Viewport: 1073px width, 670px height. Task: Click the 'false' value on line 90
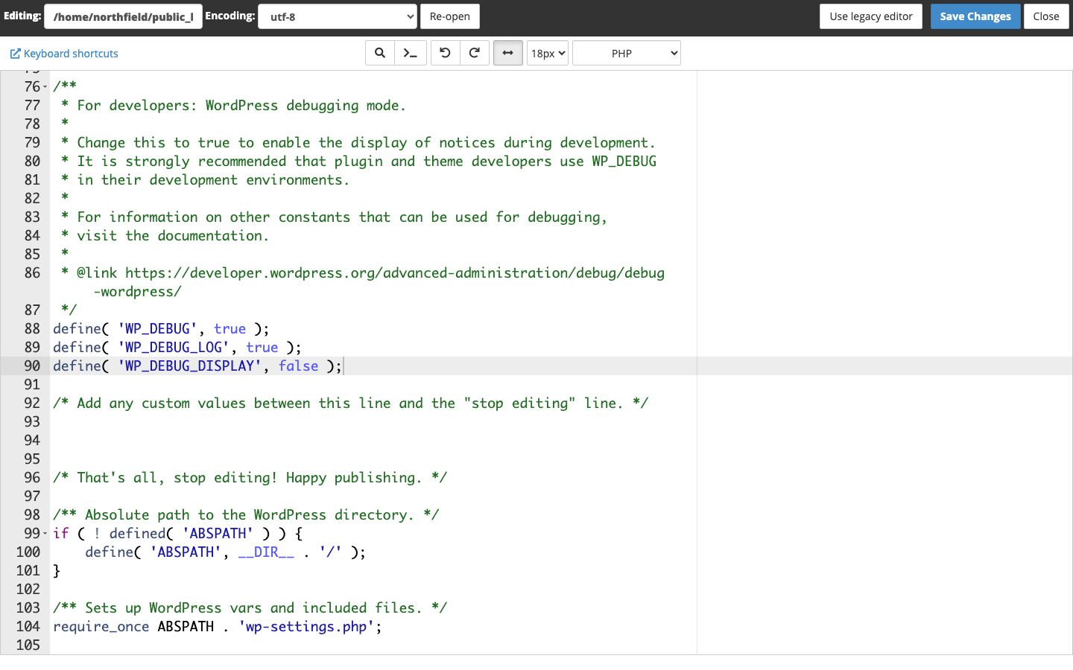coord(299,366)
